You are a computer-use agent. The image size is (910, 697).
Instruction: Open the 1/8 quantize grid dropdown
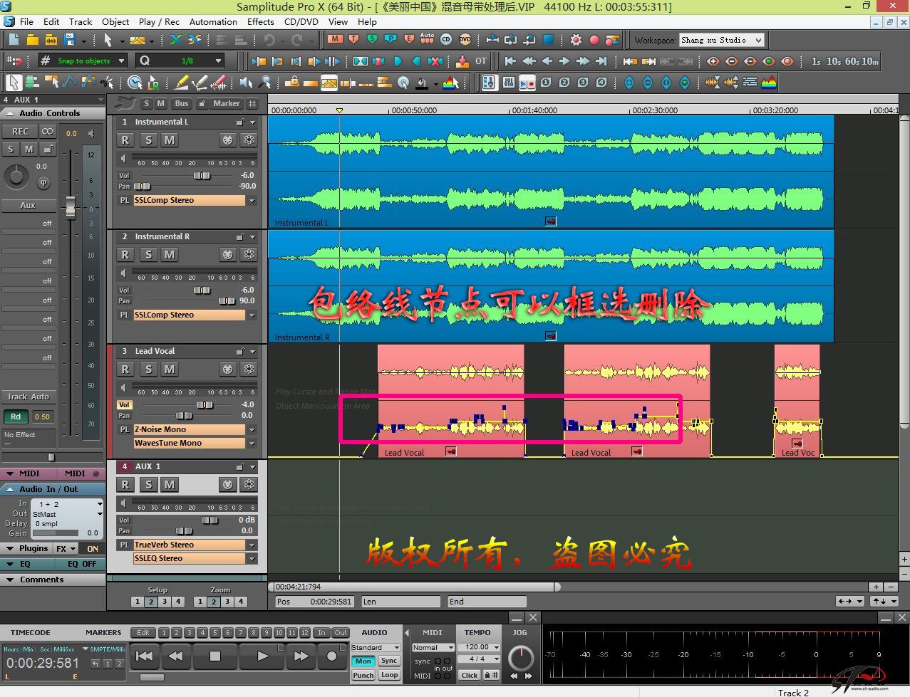(x=218, y=61)
